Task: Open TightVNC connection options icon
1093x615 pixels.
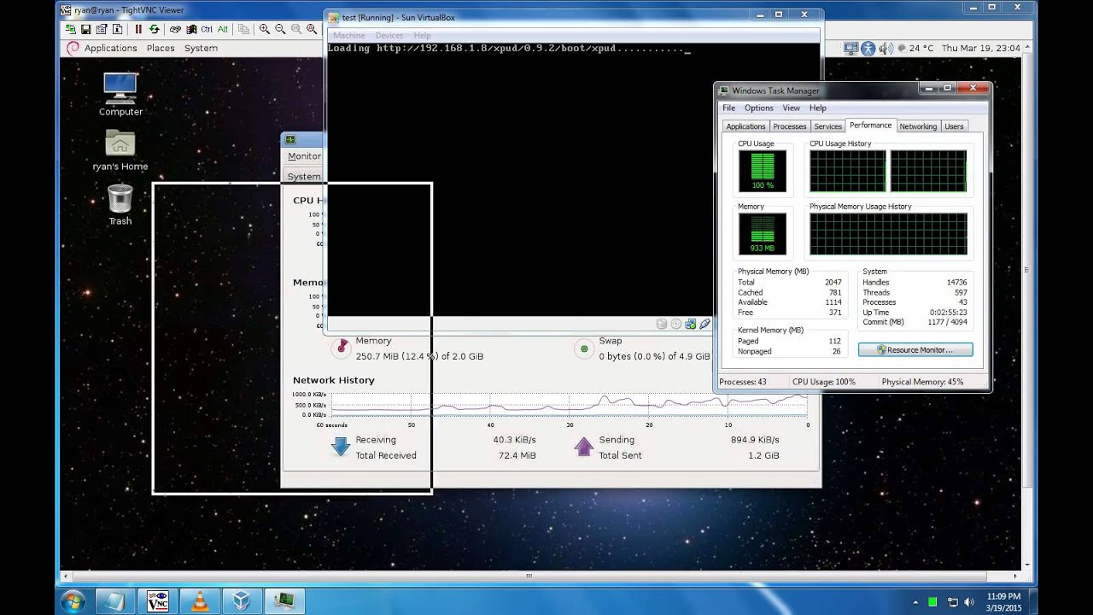Action: click(102, 29)
